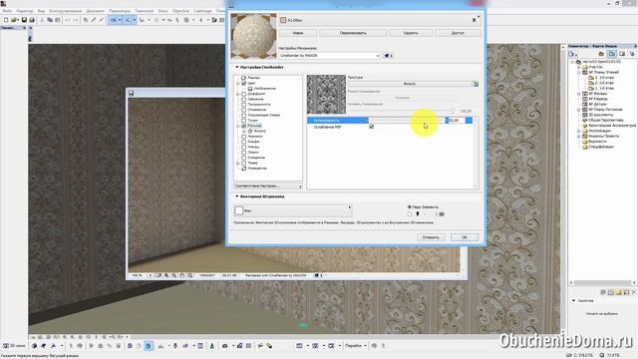This screenshot has width=638, height=359.
Task: Open the Документ menu
Action: [96, 11]
